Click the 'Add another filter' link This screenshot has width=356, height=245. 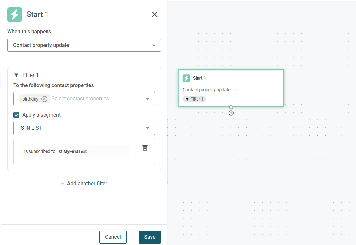click(x=84, y=184)
